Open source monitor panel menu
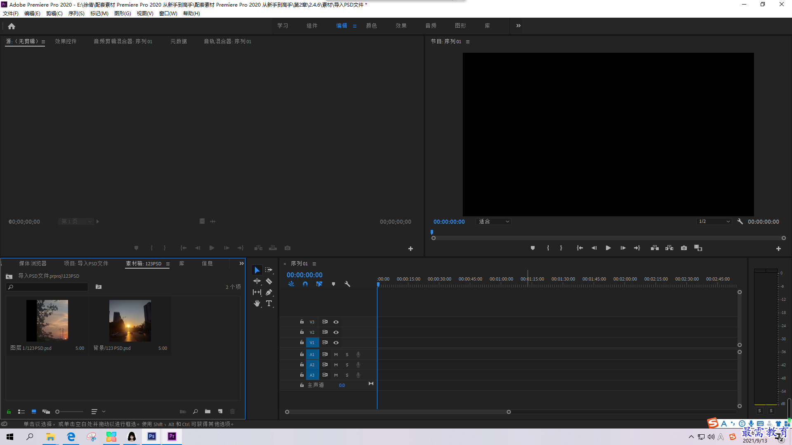 [43, 42]
